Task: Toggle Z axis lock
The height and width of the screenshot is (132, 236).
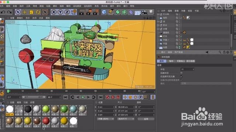Action: [x=67, y=12]
